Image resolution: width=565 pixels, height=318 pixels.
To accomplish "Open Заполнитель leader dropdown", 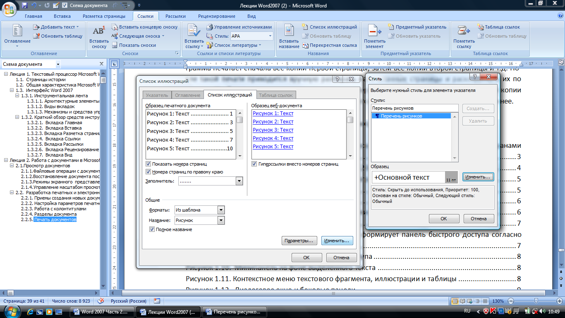I will pyautogui.click(x=239, y=181).
